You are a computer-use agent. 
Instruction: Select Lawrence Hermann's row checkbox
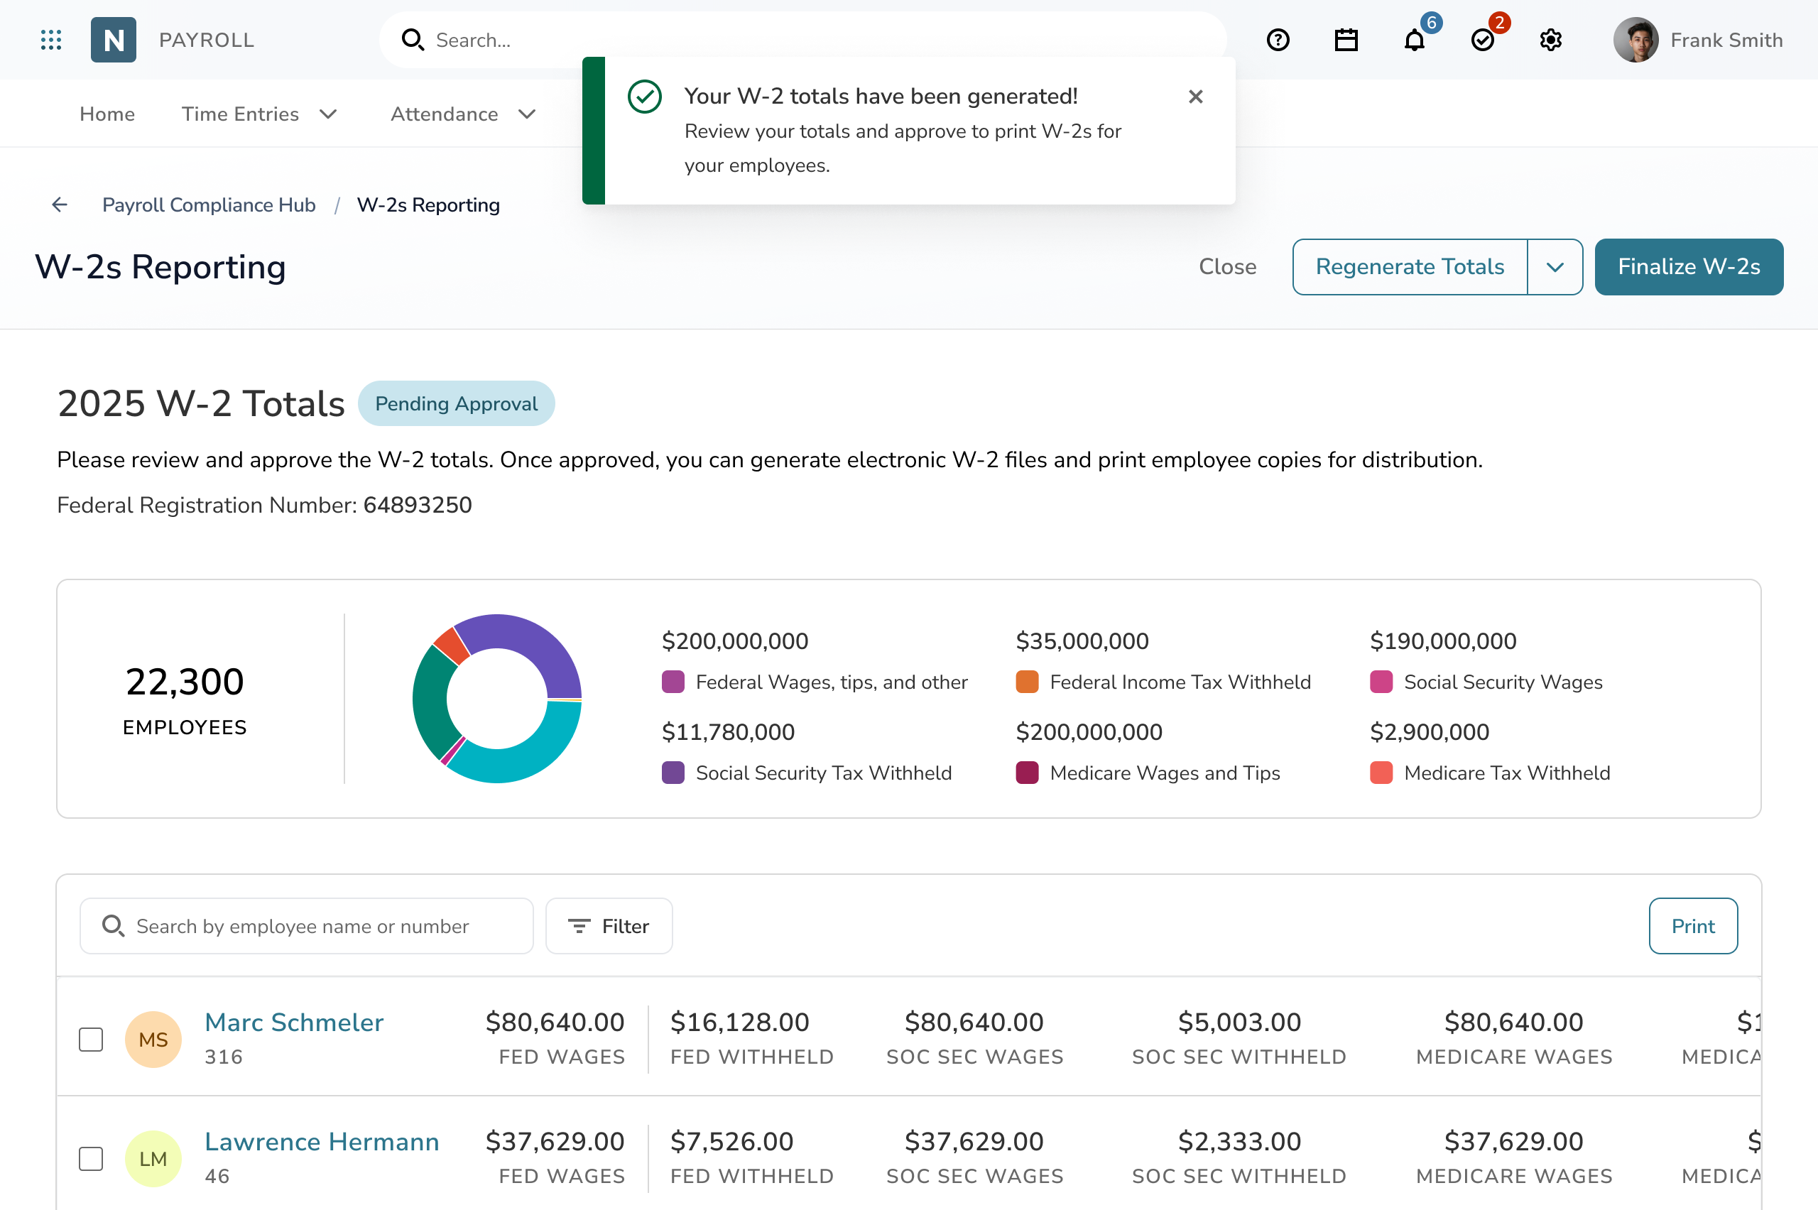[90, 1158]
